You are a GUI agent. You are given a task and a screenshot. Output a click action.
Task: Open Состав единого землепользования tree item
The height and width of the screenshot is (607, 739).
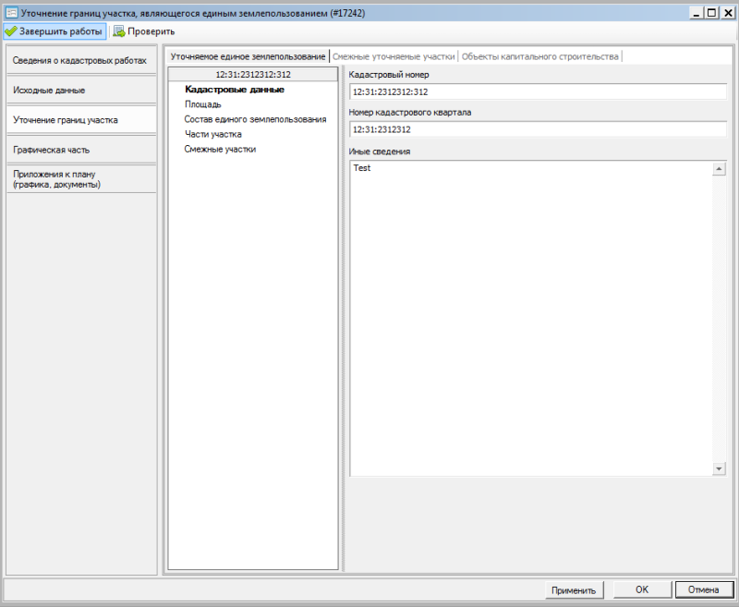(255, 119)
